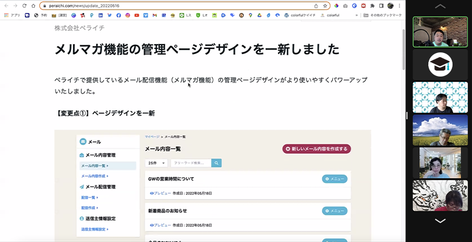Click the フリーワード検索 search field
Image resolution: width=472 pixels, height=242 pixels.
(x=190, y=163)
